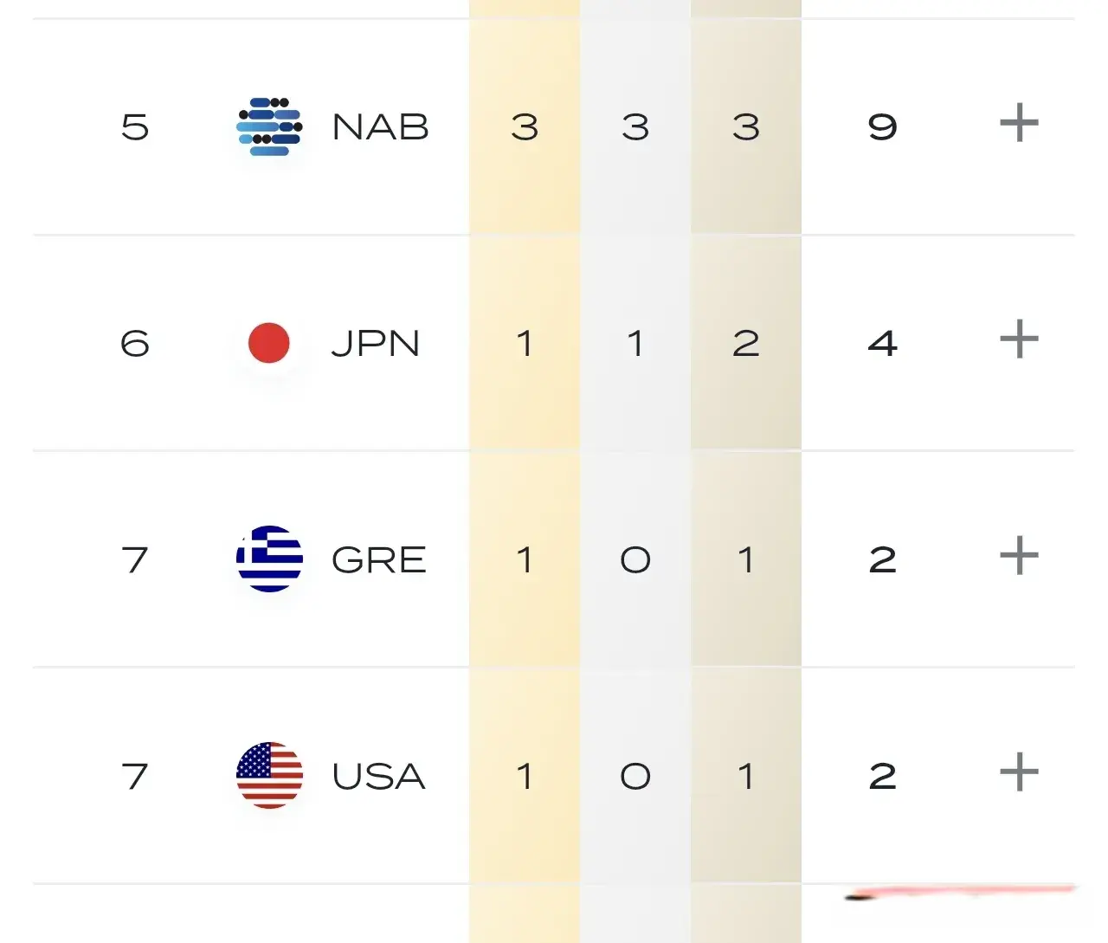Select the JPN country code label
The image size is (1108, 943).
pos(376,344)
